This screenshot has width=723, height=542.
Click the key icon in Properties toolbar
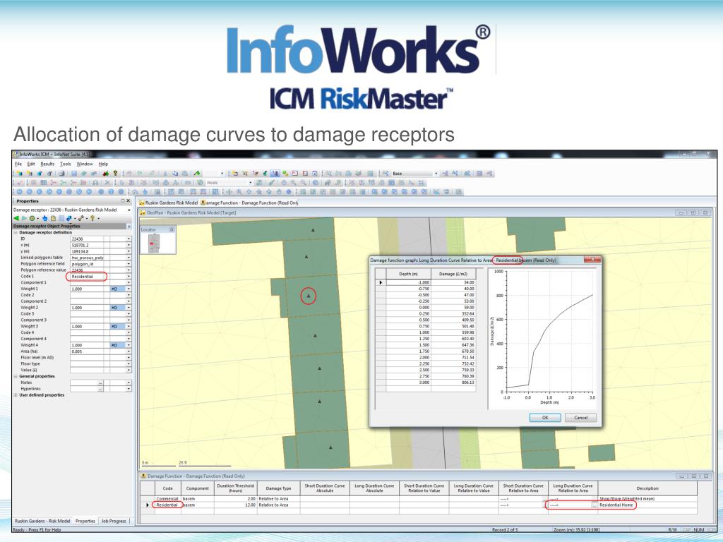pyautogui.click(x=92, y=218)
